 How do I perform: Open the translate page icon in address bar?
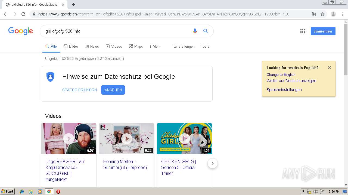313,14
